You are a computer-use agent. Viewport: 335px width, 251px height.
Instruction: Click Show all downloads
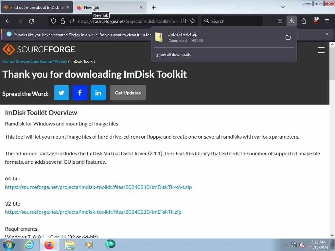click(173, 55)
